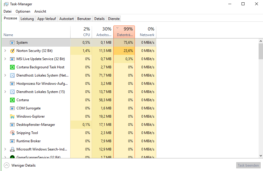The width and height of the screenshot is (263, 171).
Task: Click the vertical scrollbar down arrow
Action: [261, 156]
